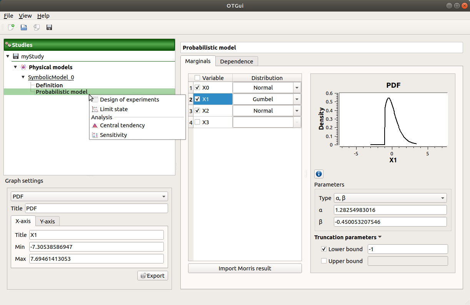Open an existing study from the toolbar
The width and height of the screenshot is (470, 305).
[x=23, y=27]
